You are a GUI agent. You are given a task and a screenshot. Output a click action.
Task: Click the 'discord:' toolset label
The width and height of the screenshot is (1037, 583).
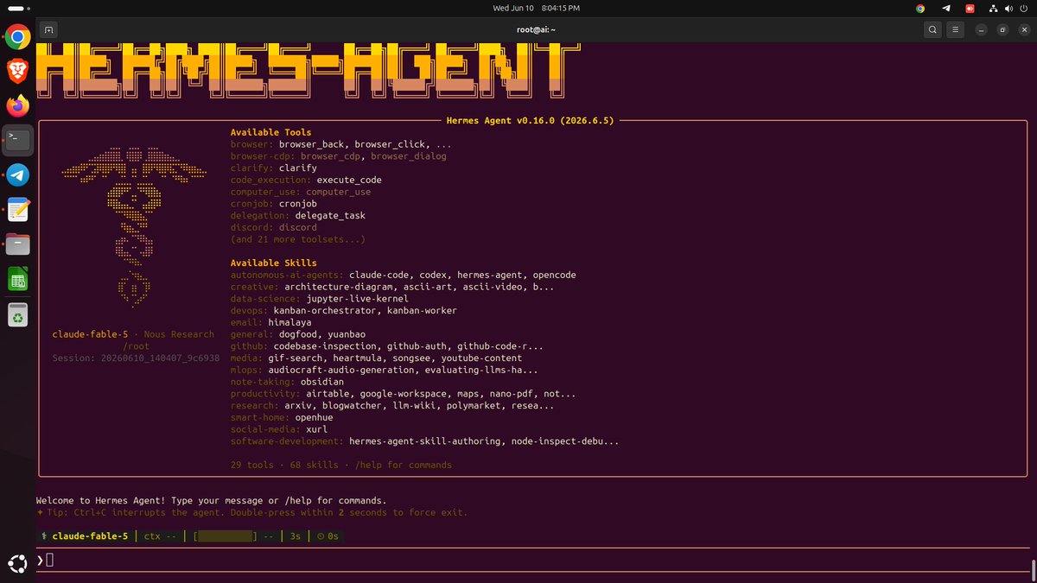click(x=251, y=227)
